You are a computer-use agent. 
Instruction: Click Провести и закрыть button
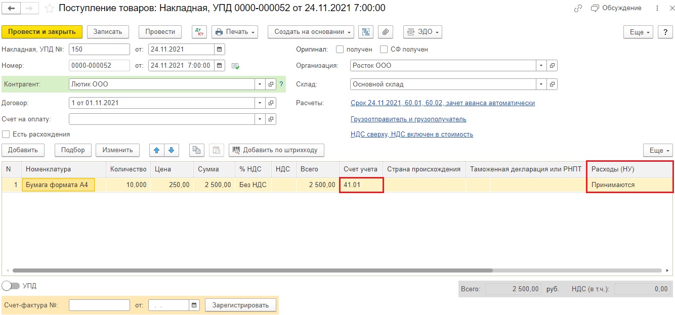(x=42, y=32)
